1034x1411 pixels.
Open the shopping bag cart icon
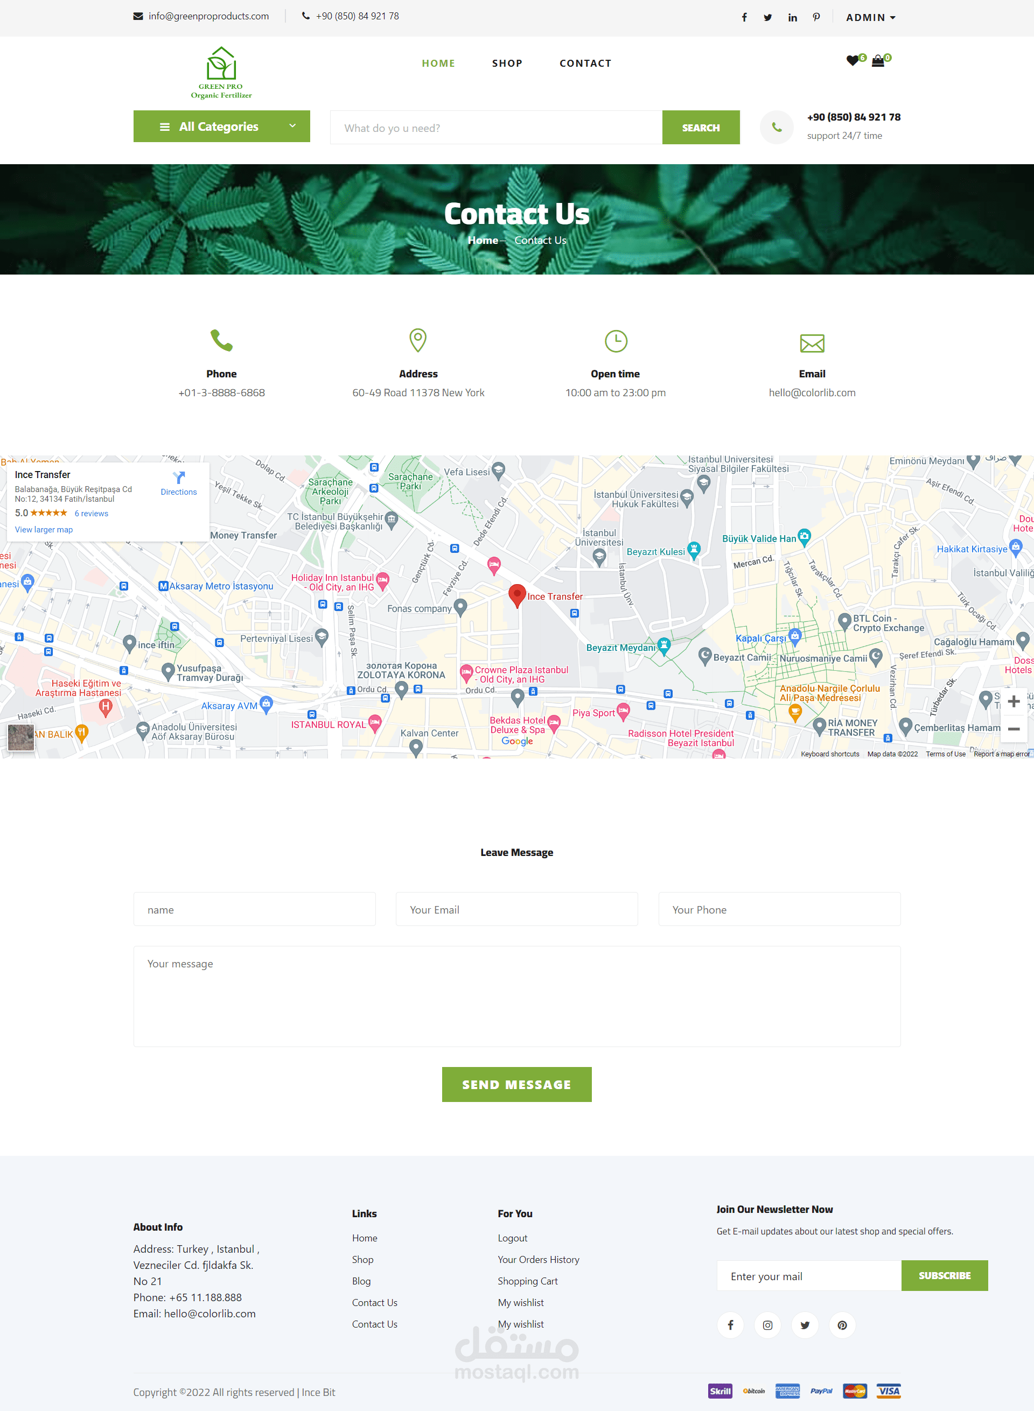[x=878, y=61]
